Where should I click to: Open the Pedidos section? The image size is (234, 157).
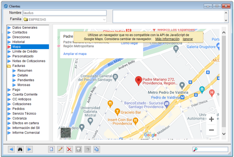click(x=18, y=109)
